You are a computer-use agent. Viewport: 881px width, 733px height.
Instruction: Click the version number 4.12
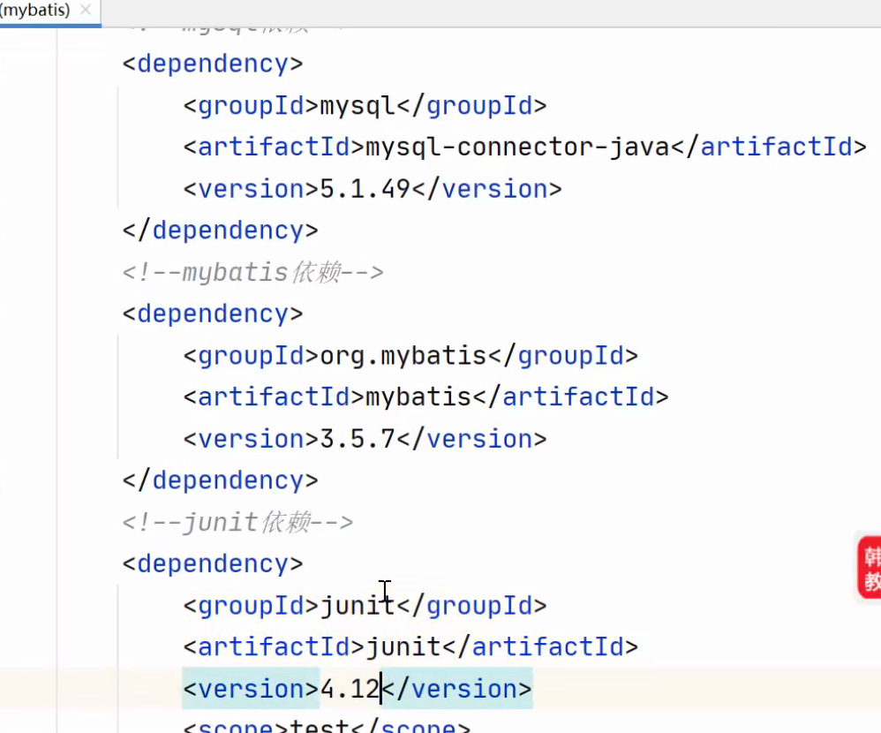pos(350,689)
